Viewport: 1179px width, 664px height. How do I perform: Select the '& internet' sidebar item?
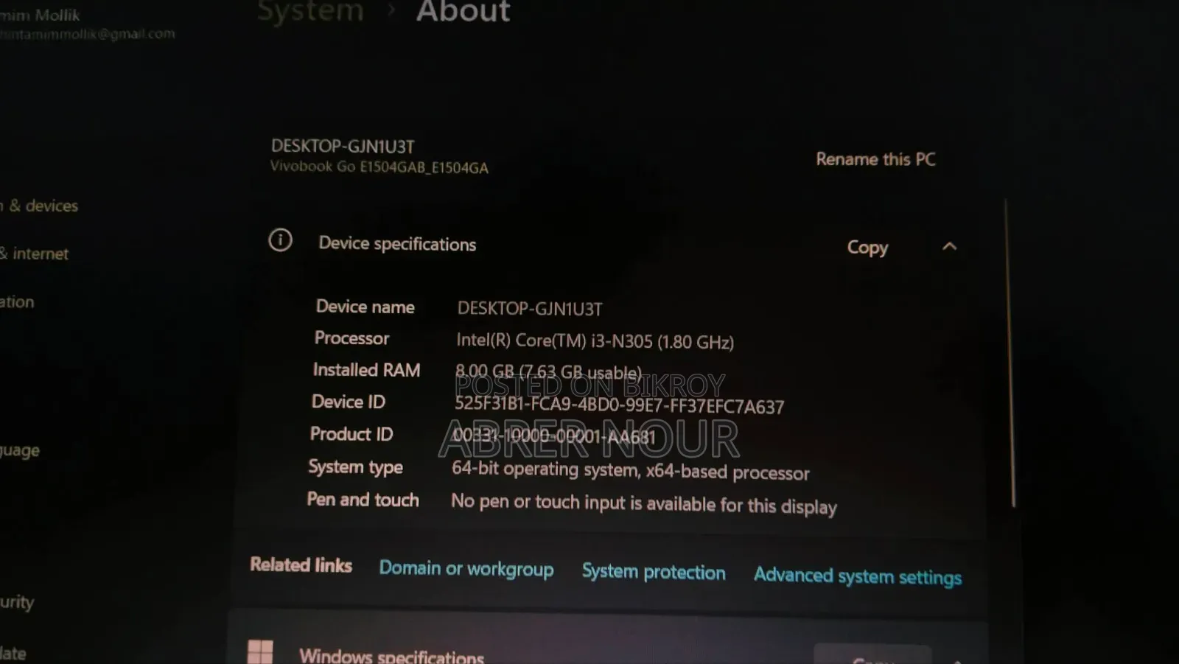35,254
